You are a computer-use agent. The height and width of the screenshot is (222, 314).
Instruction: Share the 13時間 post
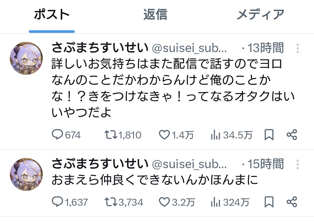point(292,135)
